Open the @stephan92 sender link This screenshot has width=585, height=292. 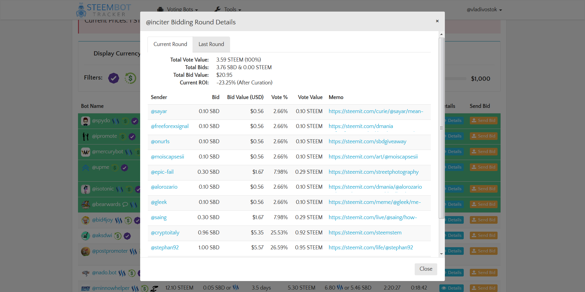click(165, 248)
